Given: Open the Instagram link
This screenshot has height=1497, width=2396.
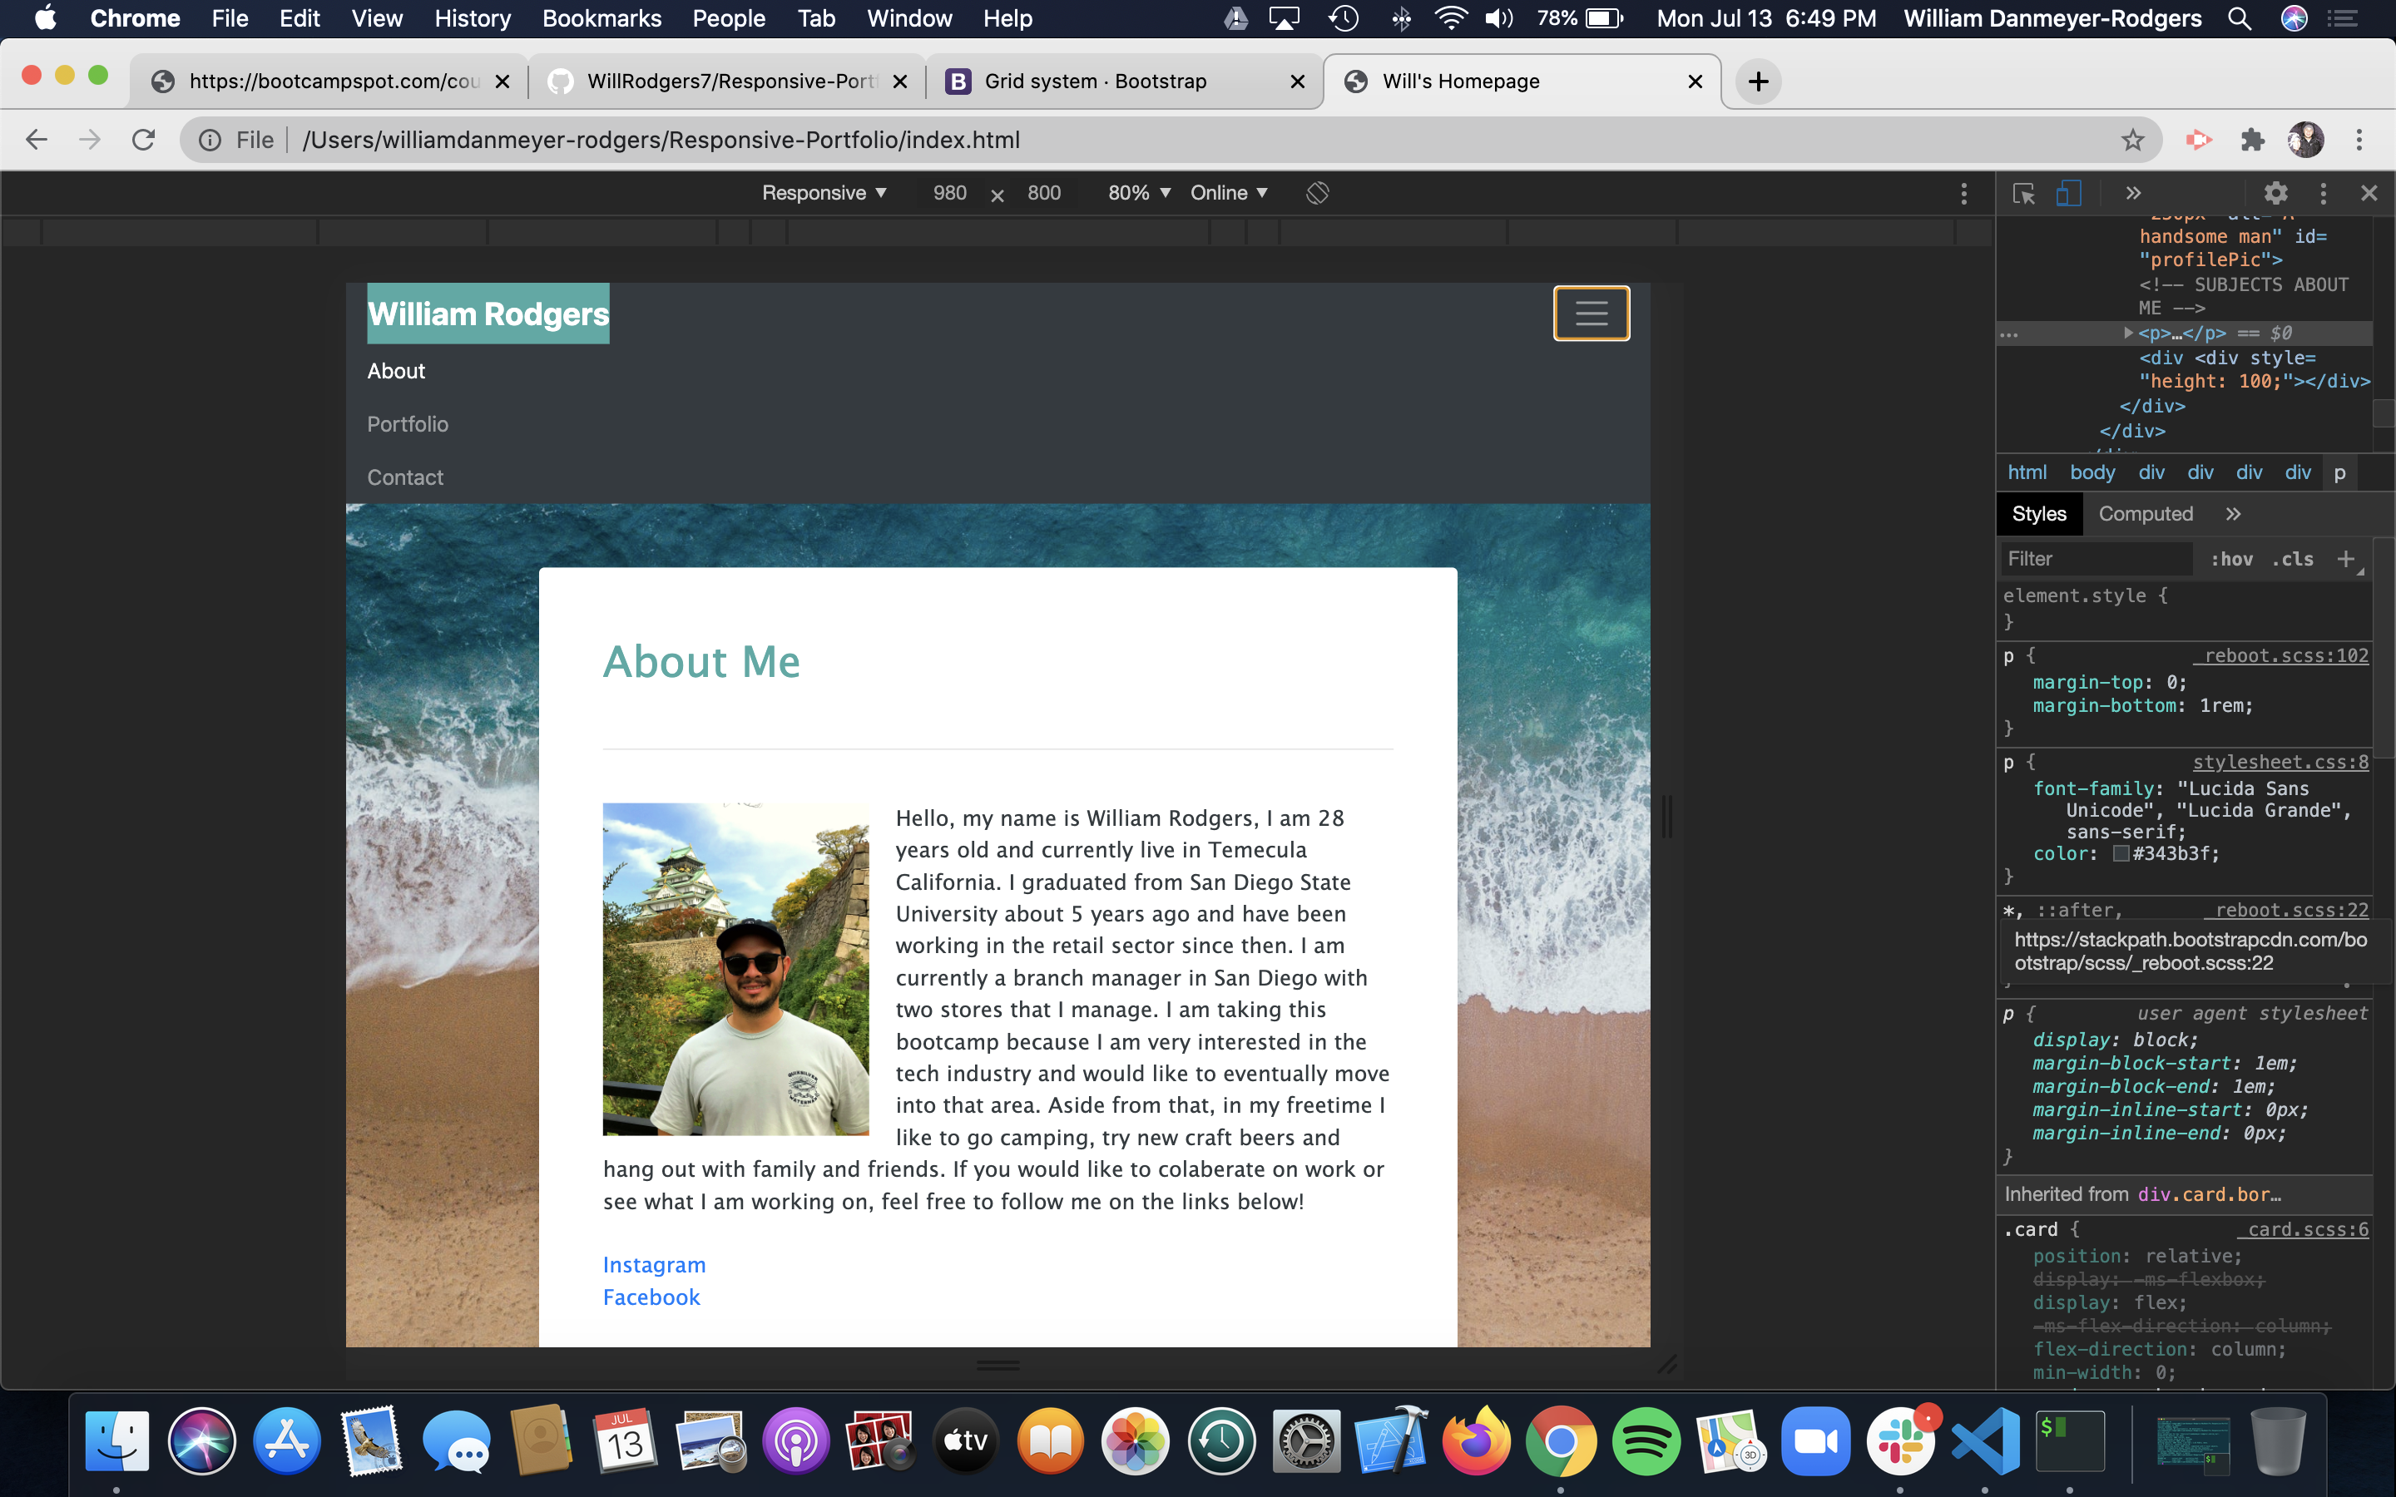Looking at the screenshot, I should 655,1264.
